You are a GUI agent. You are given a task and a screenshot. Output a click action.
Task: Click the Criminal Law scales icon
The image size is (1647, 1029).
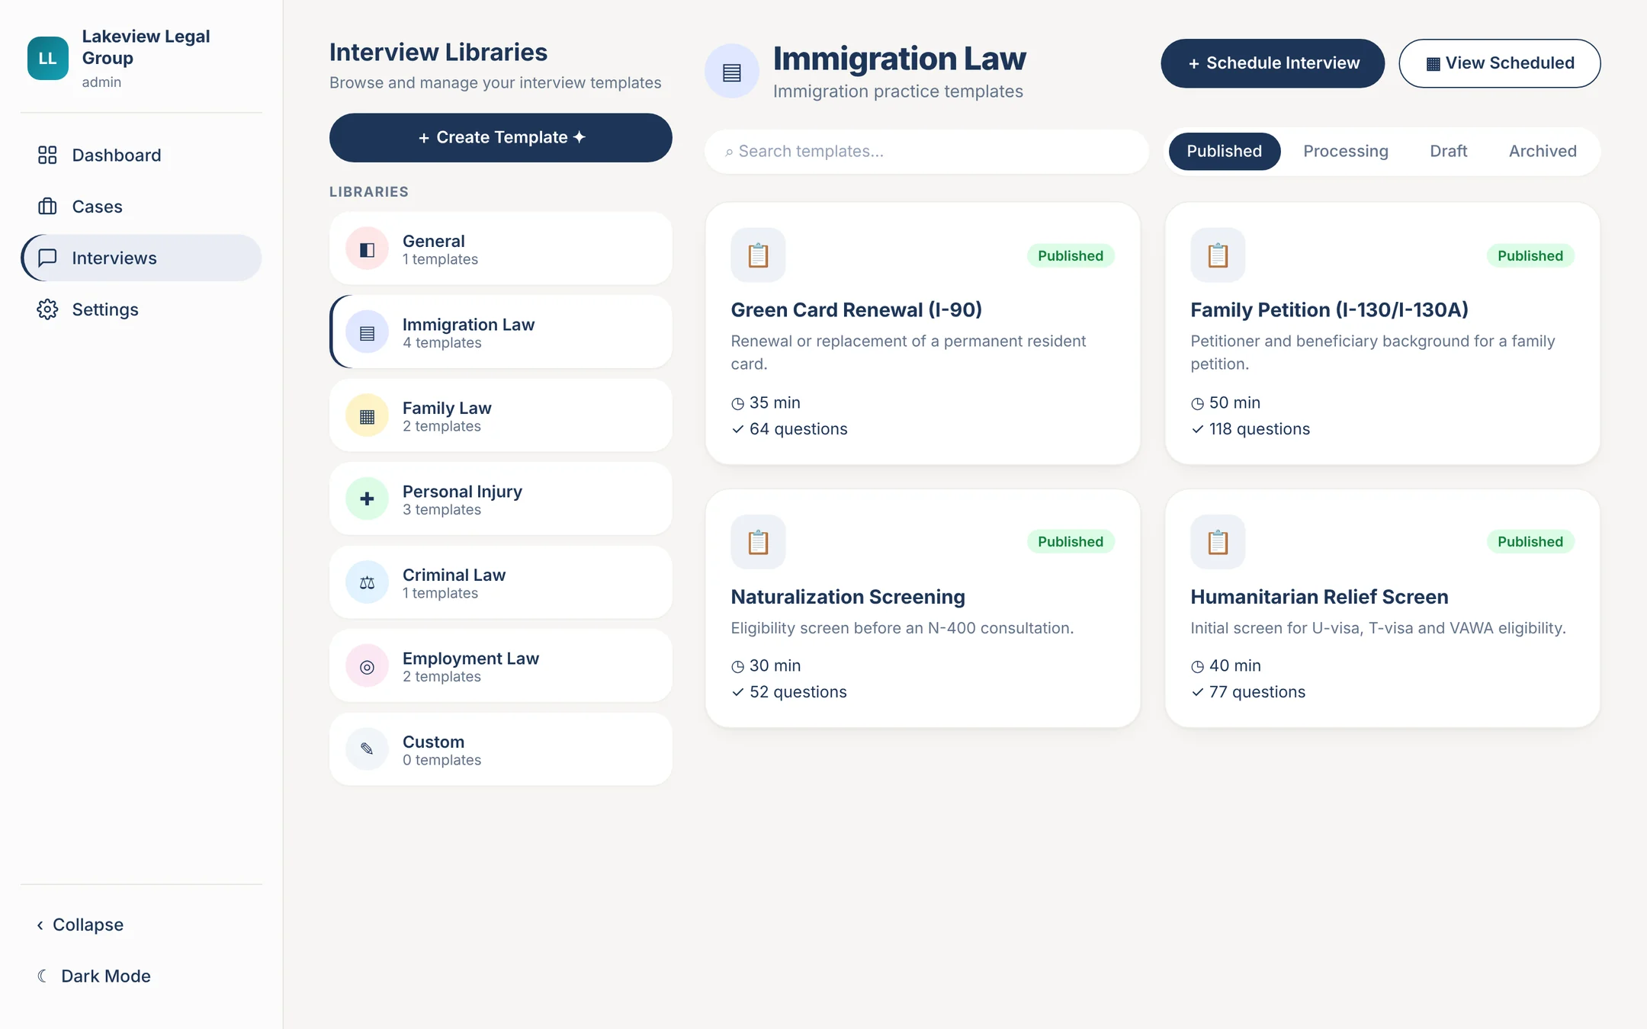(367, 583)
